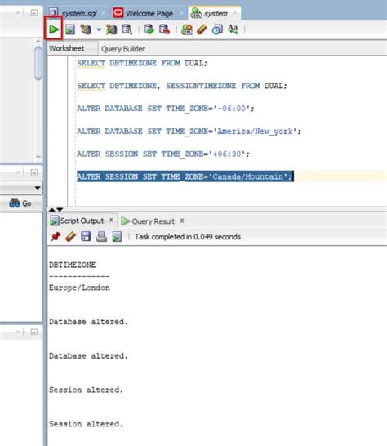Close the system connection tab
Viewport: 387px width, 446px height.
(x=234, y=13)
